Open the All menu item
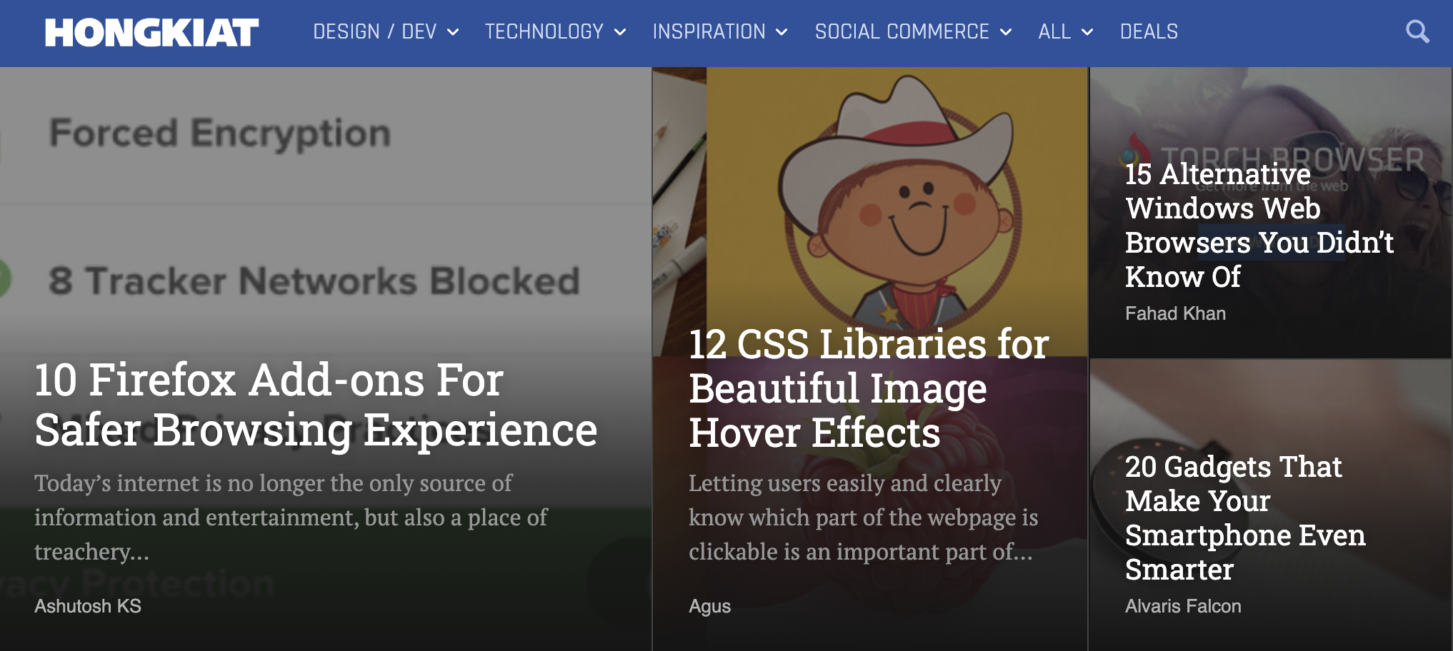Viewport: 1453px width, 651px height. tap(1054, 32)
